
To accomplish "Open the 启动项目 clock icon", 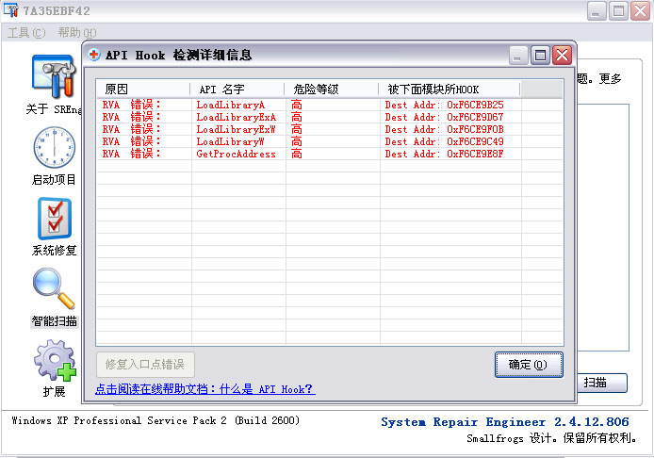I will coord(55,148).
